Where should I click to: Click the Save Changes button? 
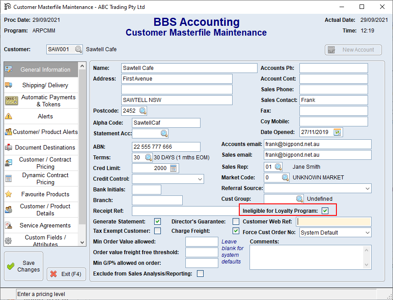23,266
